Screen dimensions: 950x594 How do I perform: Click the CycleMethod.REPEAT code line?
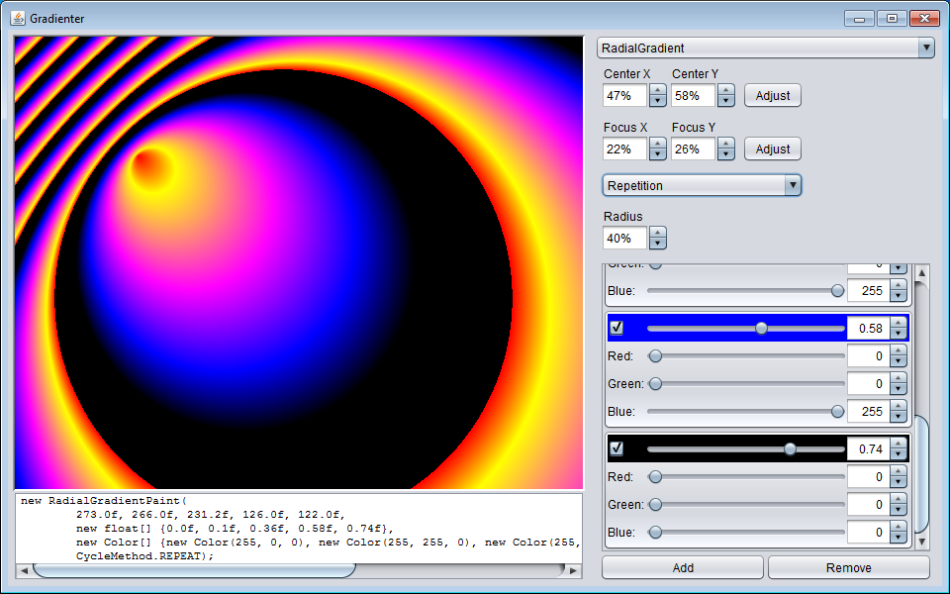pyautogui.click(x=144, y=555)
